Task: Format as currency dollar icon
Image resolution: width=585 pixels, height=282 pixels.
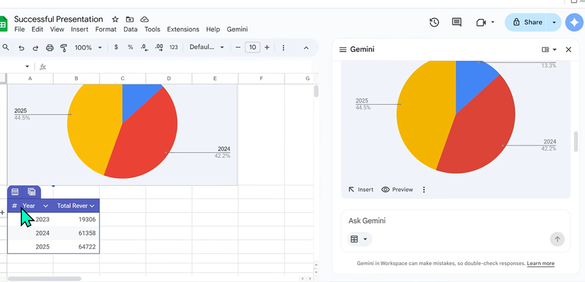Action: [x=116, y=47]
